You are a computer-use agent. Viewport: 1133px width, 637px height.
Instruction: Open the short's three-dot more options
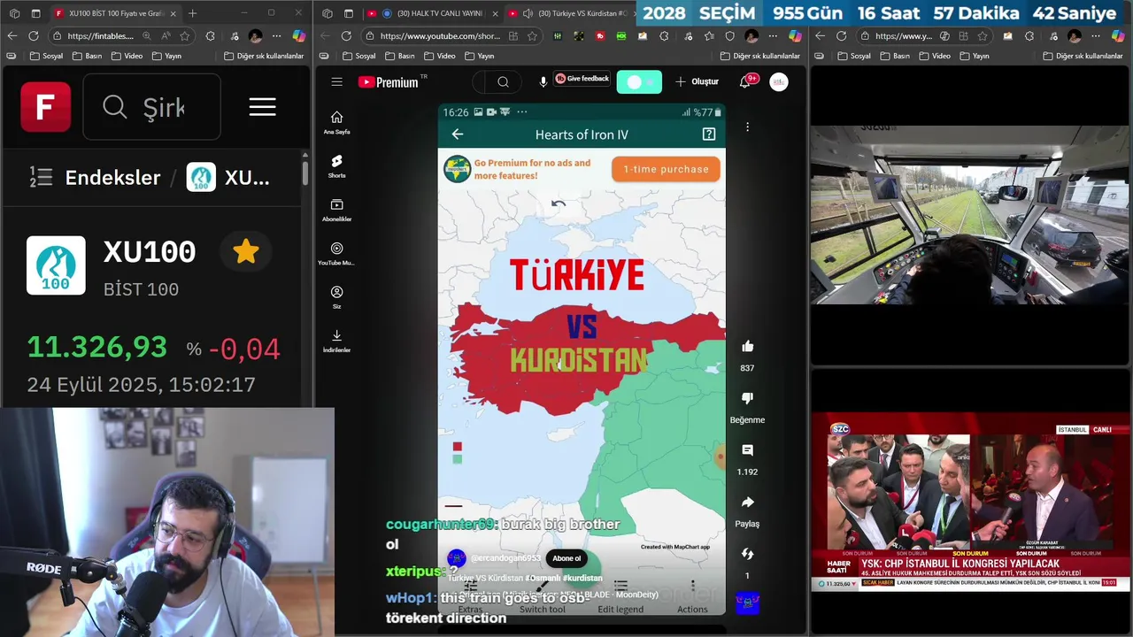point(747,127)
